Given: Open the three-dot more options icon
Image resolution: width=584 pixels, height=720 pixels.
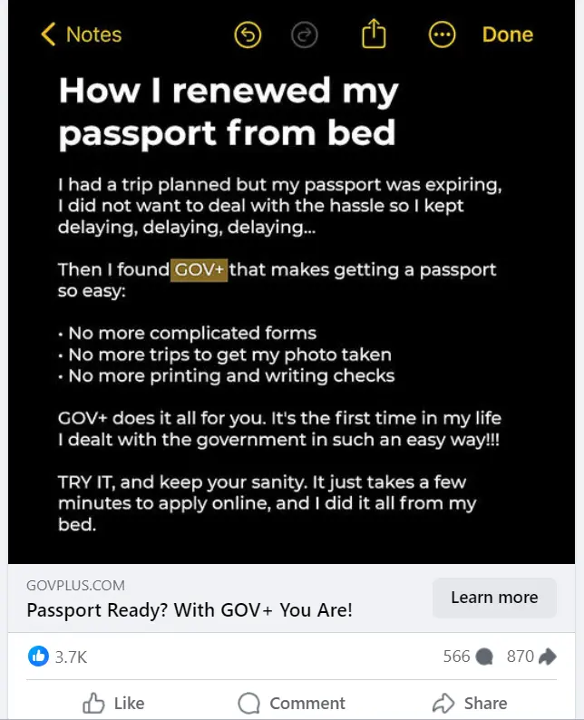Looking at the screenshot, I should [x=443, y=34].
